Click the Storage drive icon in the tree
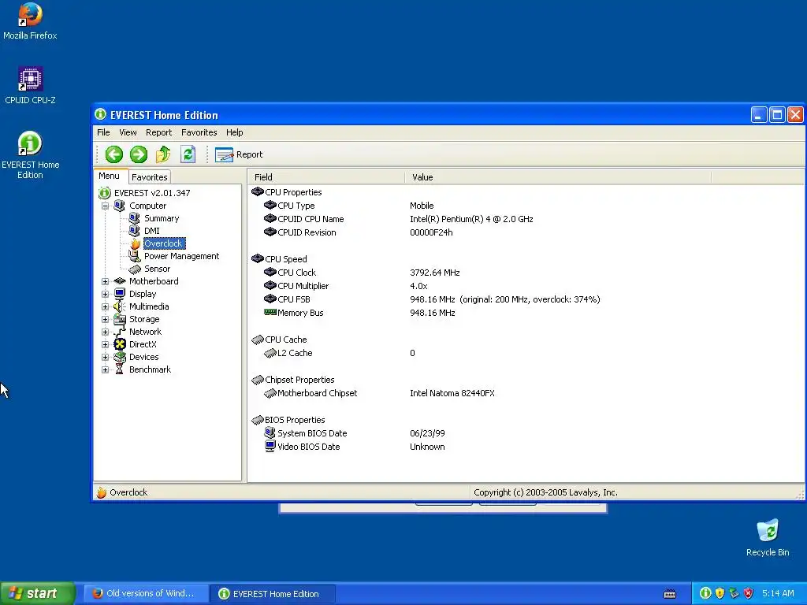Screen dimensions: 807x605 tap(120, 319)
